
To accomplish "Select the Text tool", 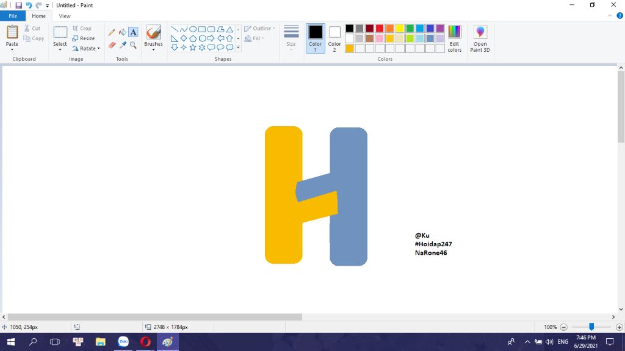I will click(133, 32).
